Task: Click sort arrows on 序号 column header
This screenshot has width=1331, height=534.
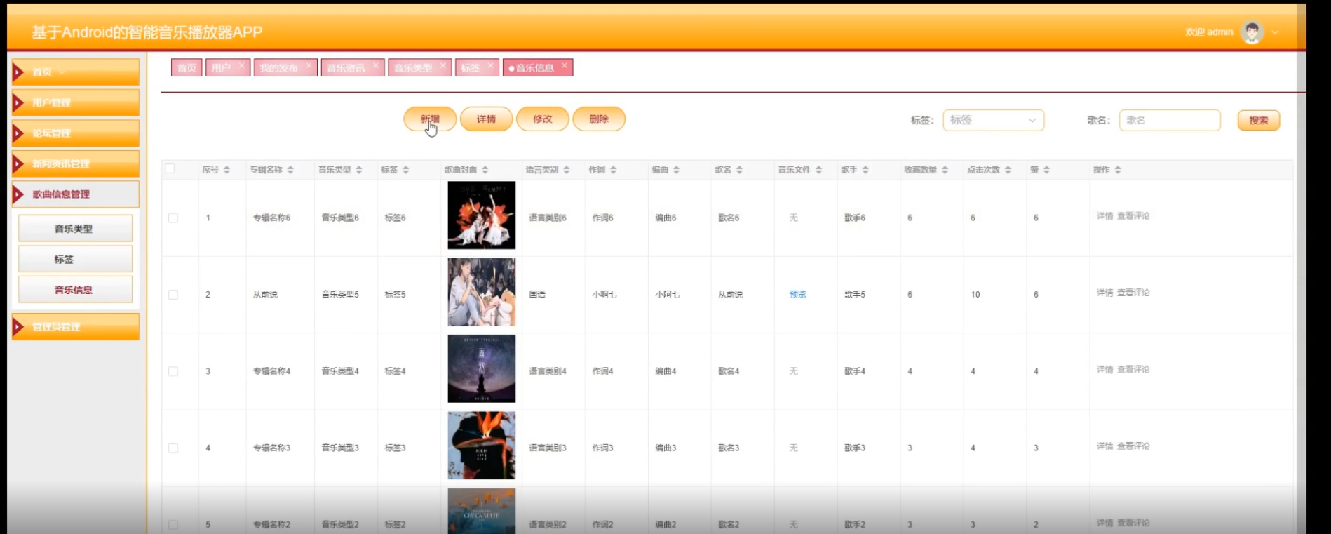Action: tap(227, 170)
